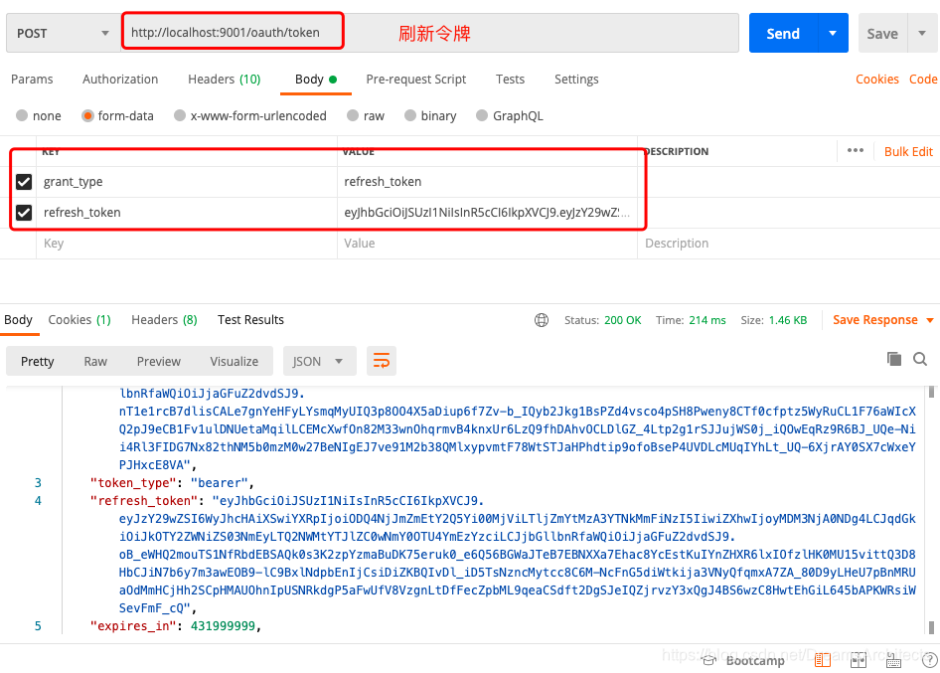Viewport: 940px width, 673px height.
Task: Uncheck the refresh_token row checkbox
Action: click(24, 213)
